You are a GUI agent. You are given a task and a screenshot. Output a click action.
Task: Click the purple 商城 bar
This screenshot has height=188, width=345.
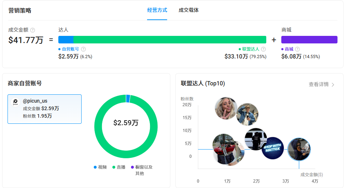309,39
